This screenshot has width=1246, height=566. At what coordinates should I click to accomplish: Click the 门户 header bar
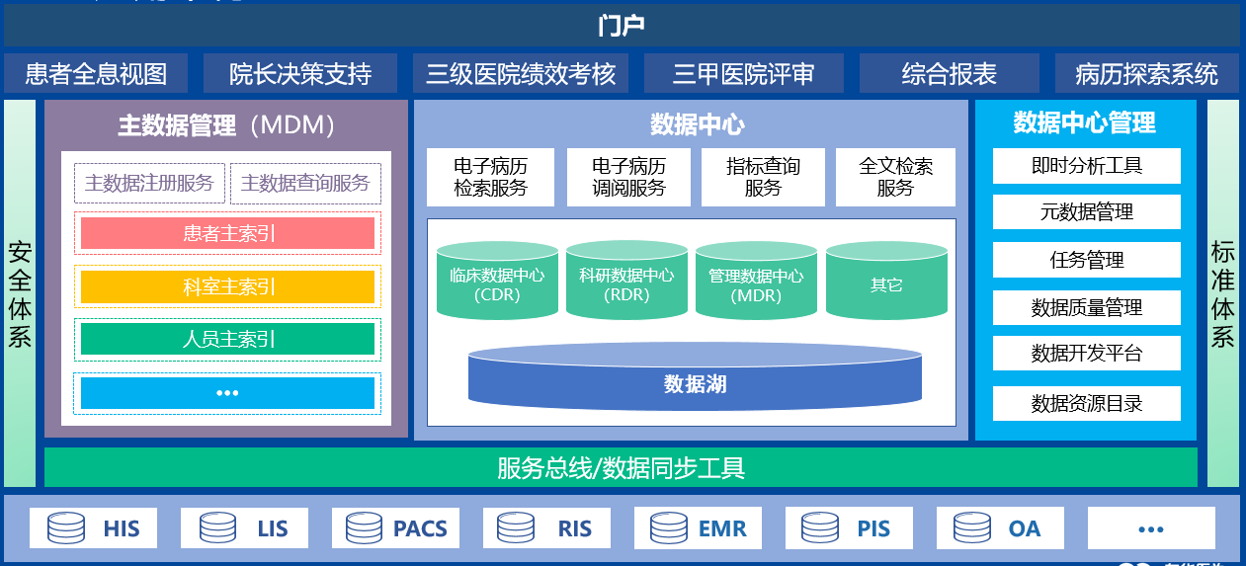click(621, 26)
